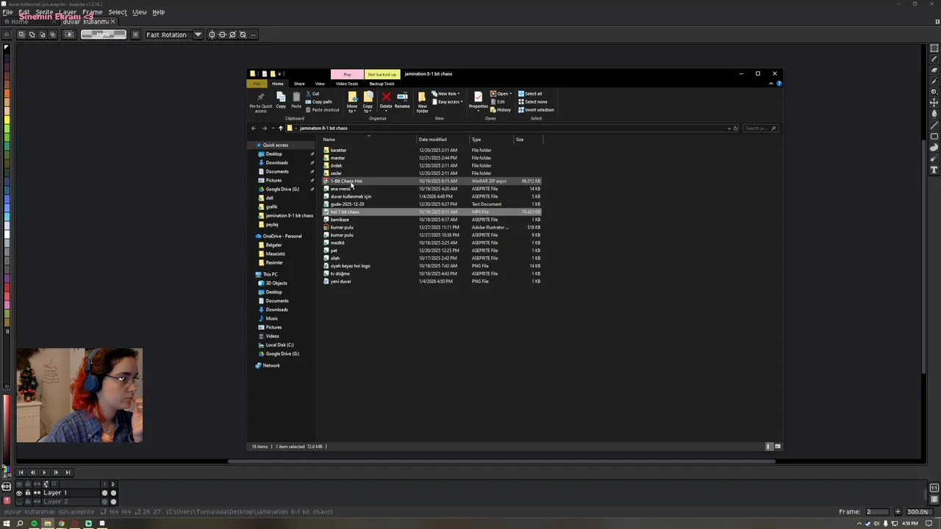
Task: Click the red Delete icon in ribbon
Action: pyautogui.click(x=386, y=97)
